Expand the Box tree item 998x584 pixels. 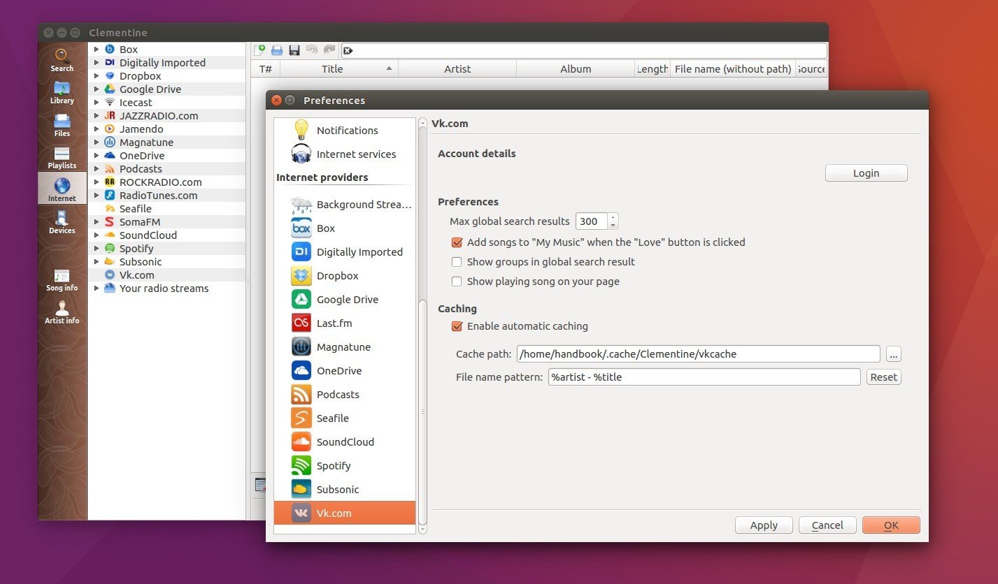97,50
